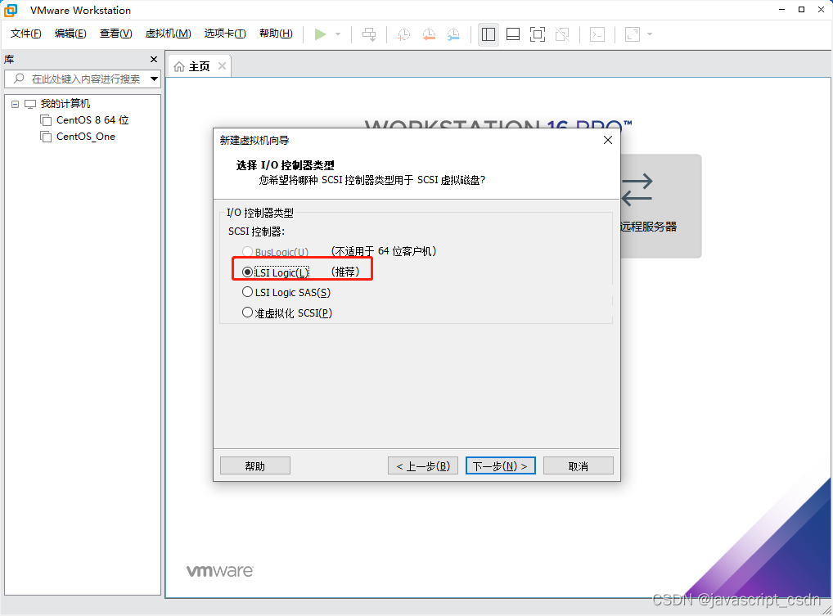Click the 帮助 button in the wizard

[x=255, y=465]
